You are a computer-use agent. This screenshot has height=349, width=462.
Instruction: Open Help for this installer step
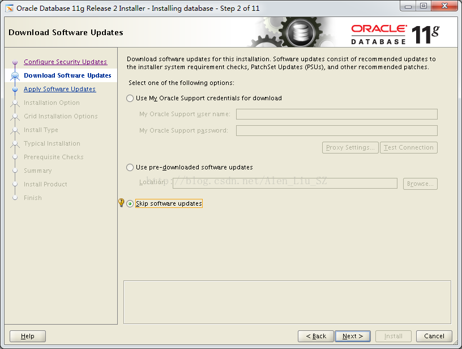[x=28, y=337]
